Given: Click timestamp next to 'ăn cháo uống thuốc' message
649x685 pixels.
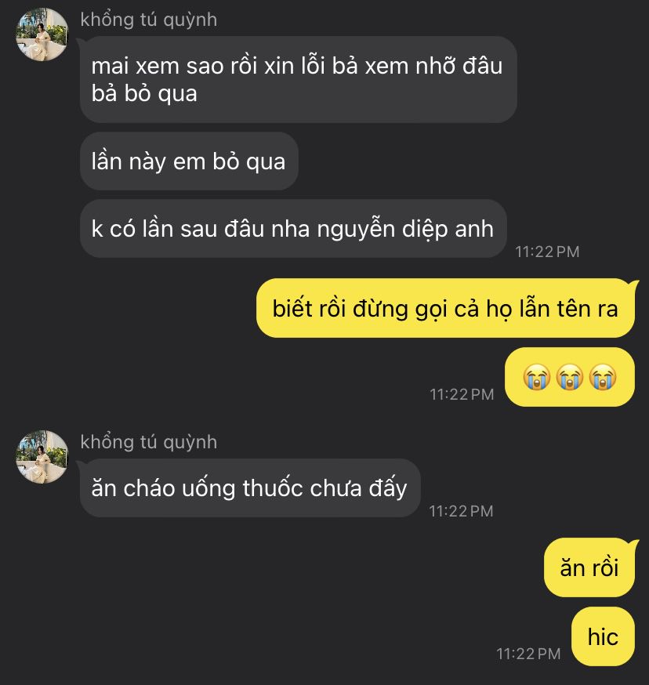Looking at the screenshot, I should 461,511.
